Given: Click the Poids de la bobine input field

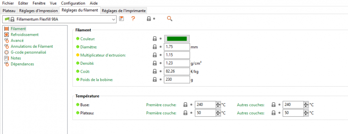Looking at the screenshot, I should point(177,79).
